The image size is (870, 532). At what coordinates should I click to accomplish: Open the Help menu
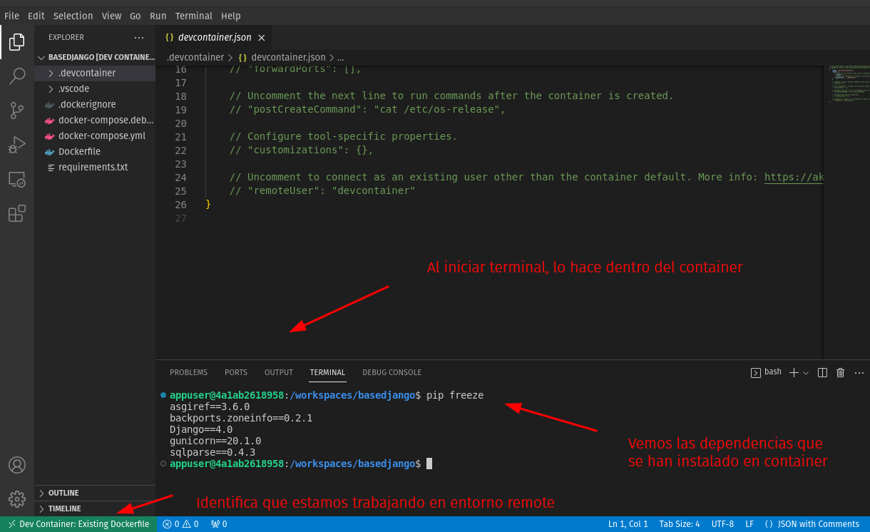coord(230,16)
